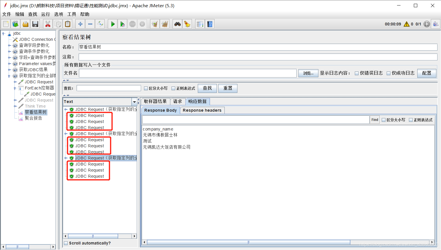Click the warning triangle log icon

click(x=407, y=24)
